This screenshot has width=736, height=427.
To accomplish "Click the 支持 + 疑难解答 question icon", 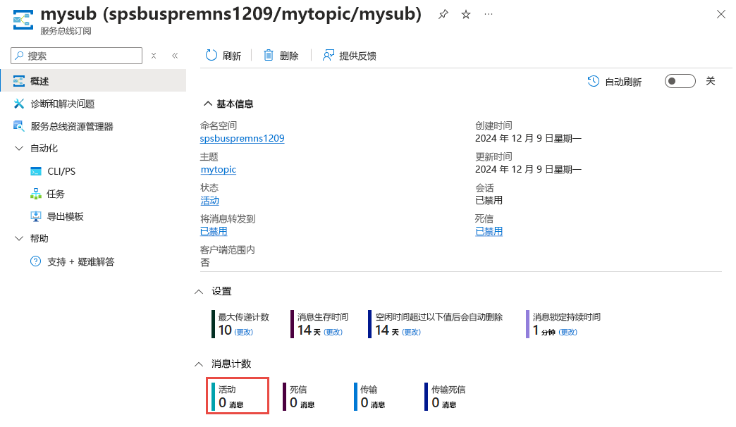I will [x=36, y=261].
